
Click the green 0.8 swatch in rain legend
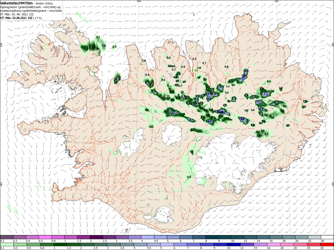[x=46, y=245]
